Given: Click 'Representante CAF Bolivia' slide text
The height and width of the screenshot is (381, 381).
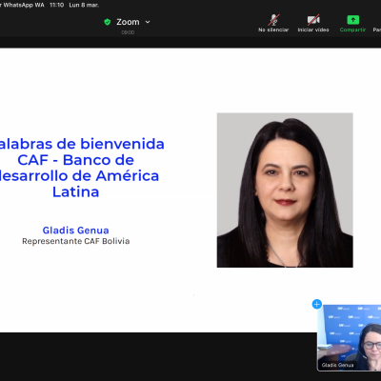Looking at the screenshot, I should (x=76, y=241).
